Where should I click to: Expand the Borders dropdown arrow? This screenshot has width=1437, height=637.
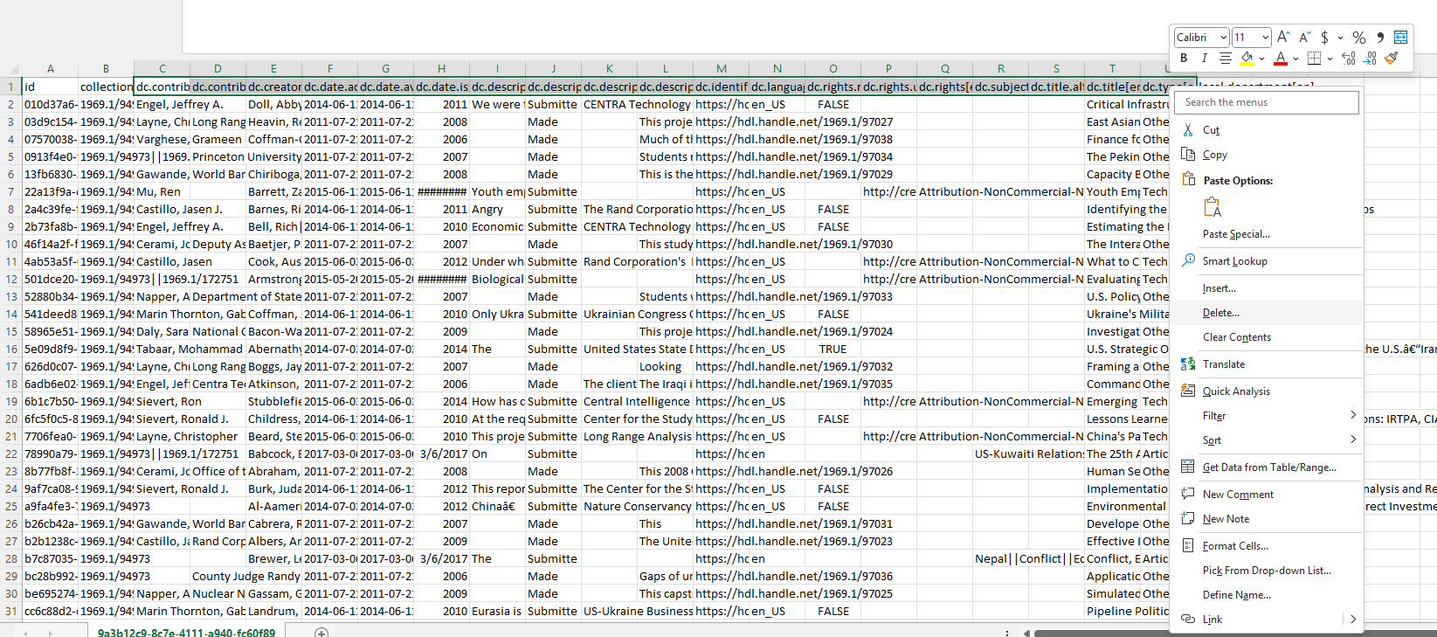point(1330,59)
